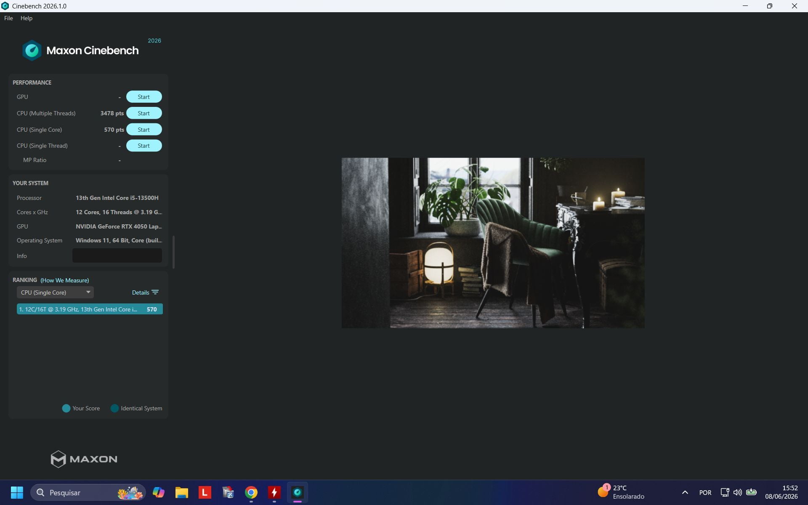Click the Identical System legend color dot

tap(114, 408)
